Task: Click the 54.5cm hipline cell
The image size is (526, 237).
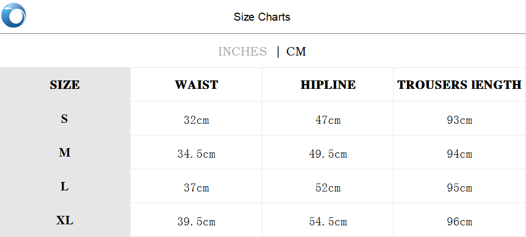Action: [328, 222]
